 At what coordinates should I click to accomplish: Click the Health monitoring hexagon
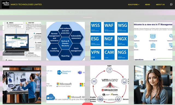pyautogui.click(x=54, y=49)
